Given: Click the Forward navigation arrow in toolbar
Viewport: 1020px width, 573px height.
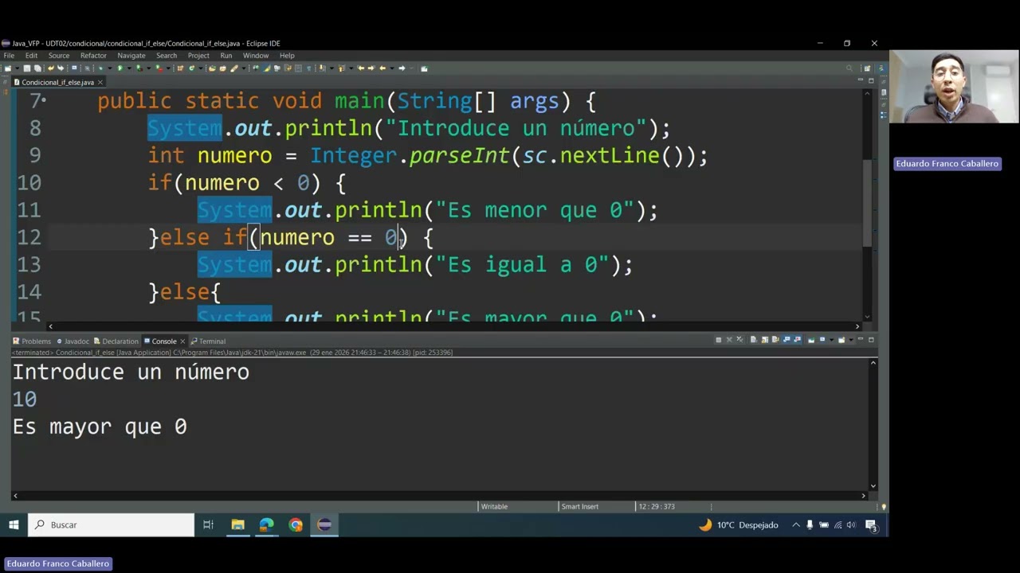Looking at the screenshot, I should (x=402, y=68).
